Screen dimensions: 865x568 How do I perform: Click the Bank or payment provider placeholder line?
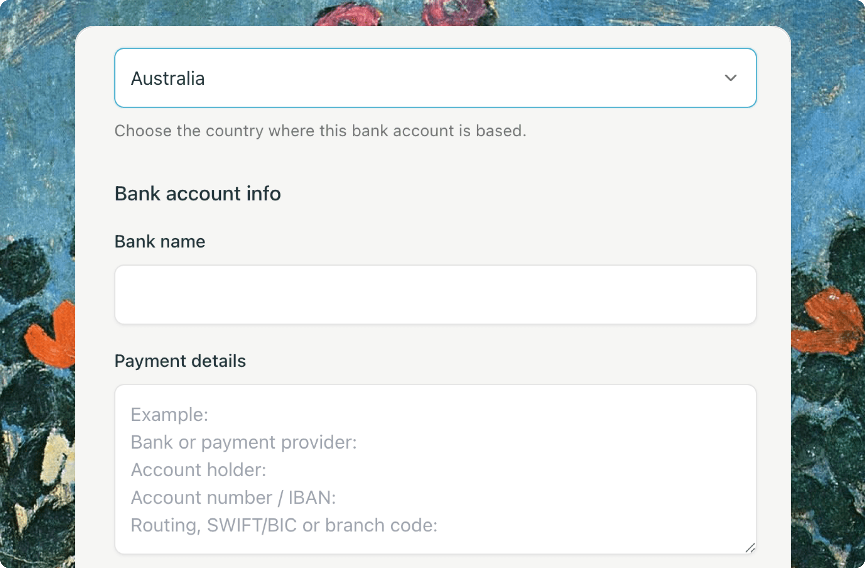coord(244,442)
